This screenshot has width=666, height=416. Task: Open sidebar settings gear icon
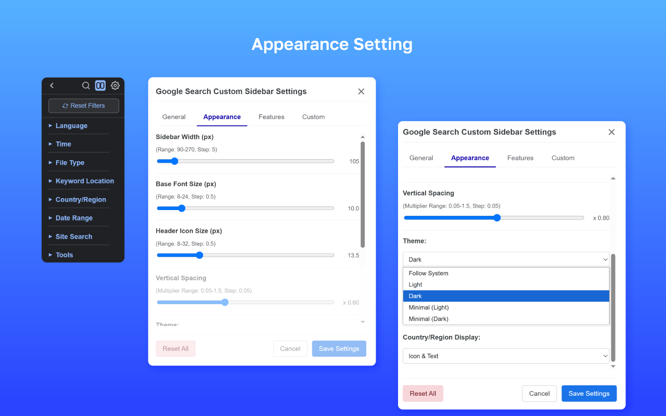point(115,85)
